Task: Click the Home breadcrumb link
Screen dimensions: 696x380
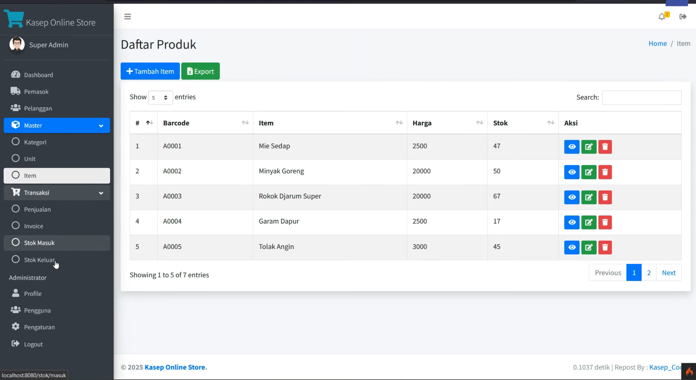Action: pyautogui.click(x=658, y=44)
